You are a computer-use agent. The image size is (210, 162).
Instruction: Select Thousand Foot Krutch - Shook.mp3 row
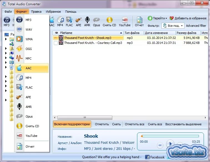pyautogui.click(x=130, y=38)
